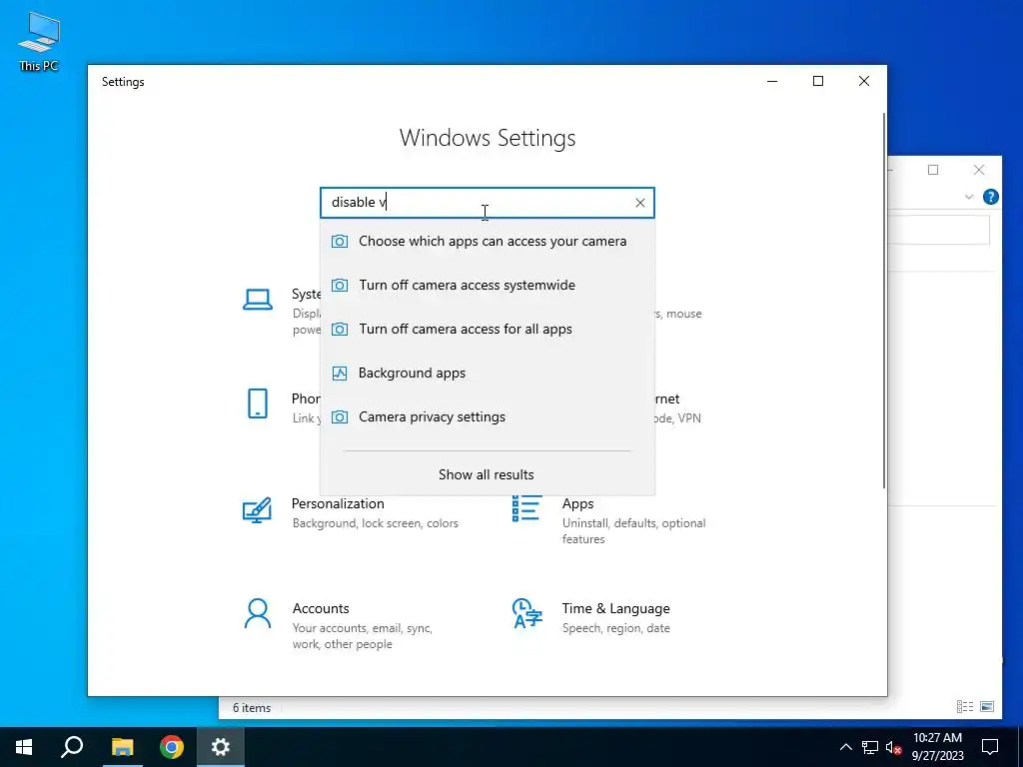Viewport: 1023px width, 767px height.
Task: Click the muted speaker volume icon
Action: (x=894, y=747)
